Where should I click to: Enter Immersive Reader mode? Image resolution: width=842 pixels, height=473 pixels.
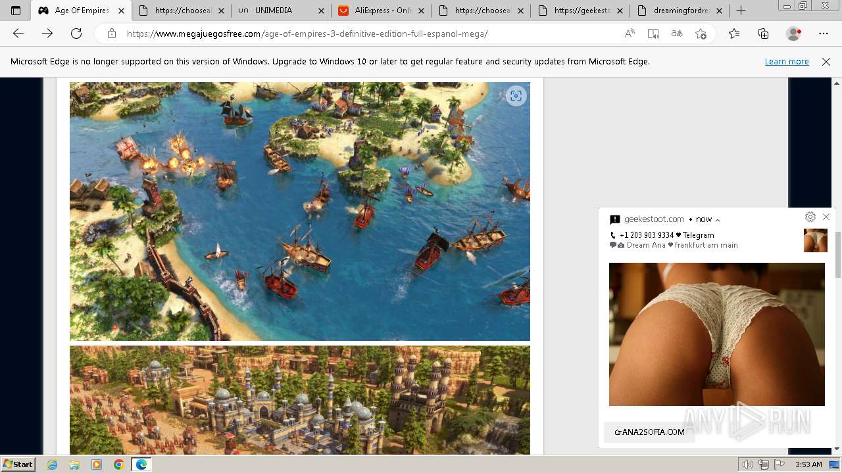653,34
